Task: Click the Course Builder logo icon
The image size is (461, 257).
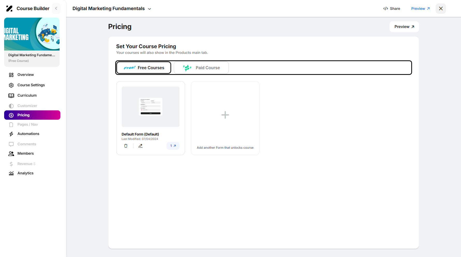Action: point(9,9)
